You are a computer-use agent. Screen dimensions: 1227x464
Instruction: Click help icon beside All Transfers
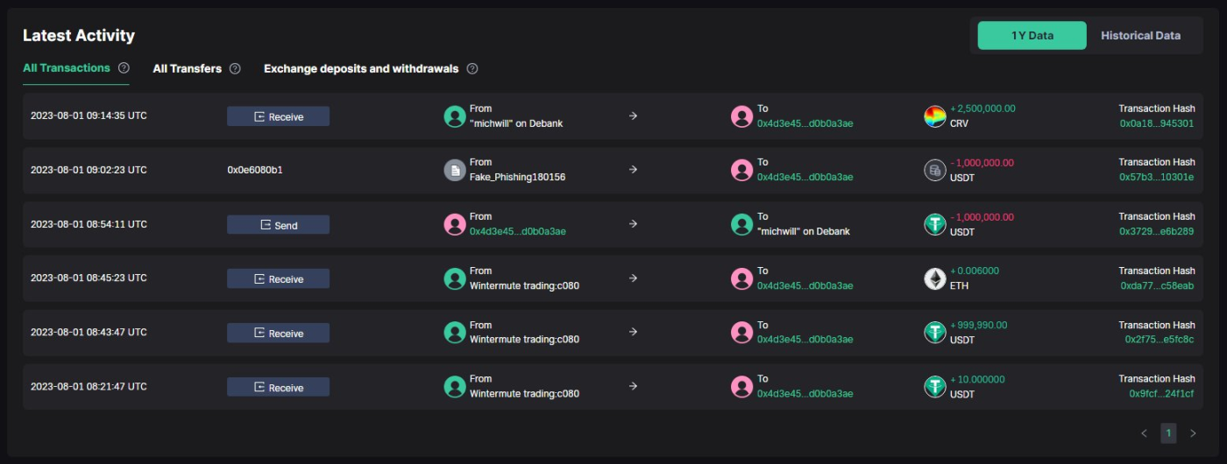click(235, 68)
